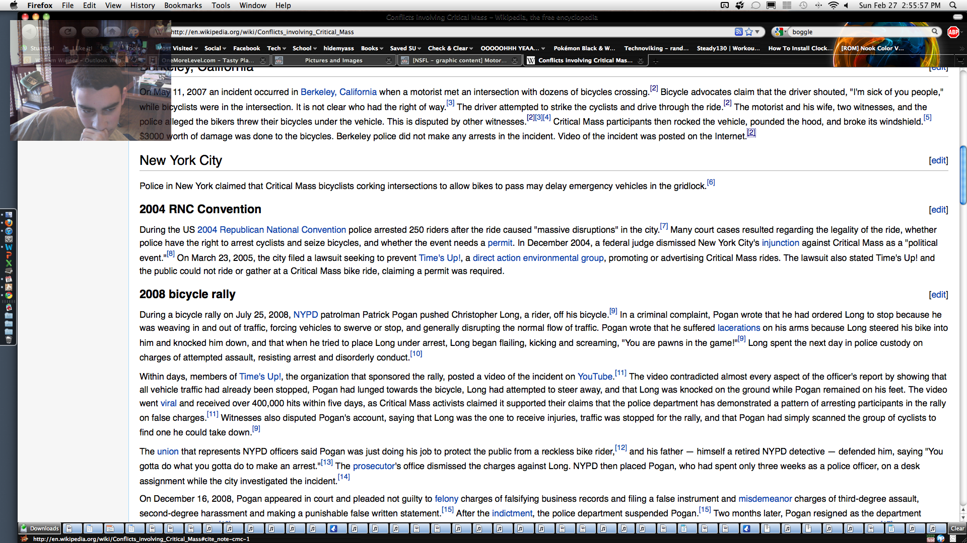The image size is (967, 543).
Task: Expand the URL bar history dropdown arrow
Action: 757,32
